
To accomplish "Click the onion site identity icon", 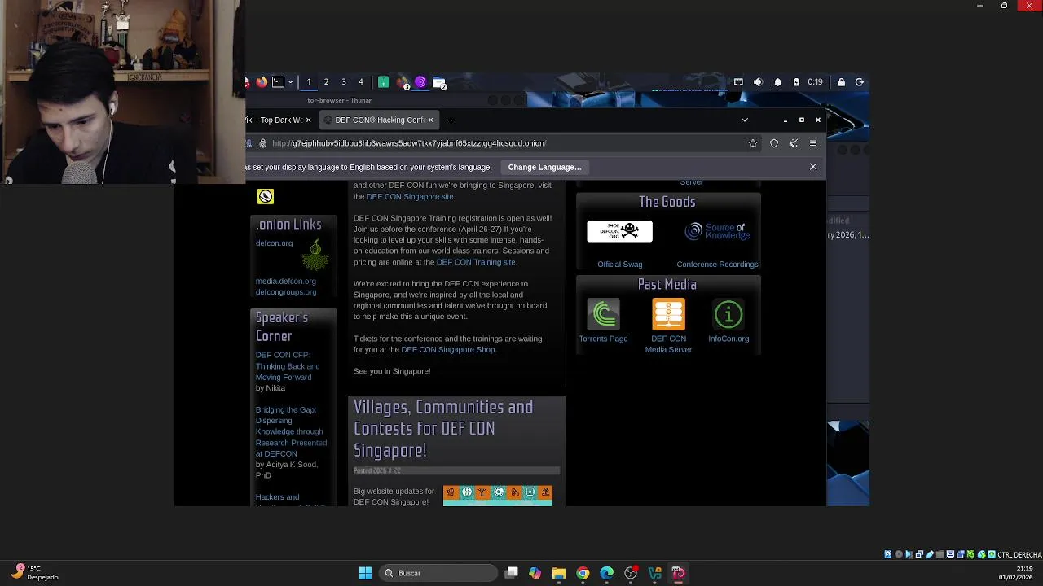I will 262,143.
